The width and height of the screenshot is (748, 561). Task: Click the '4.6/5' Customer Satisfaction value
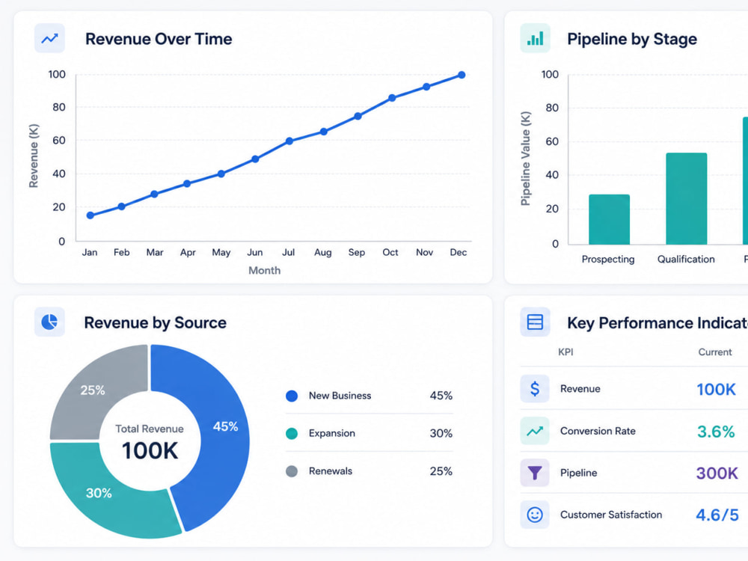pos(717,515)
